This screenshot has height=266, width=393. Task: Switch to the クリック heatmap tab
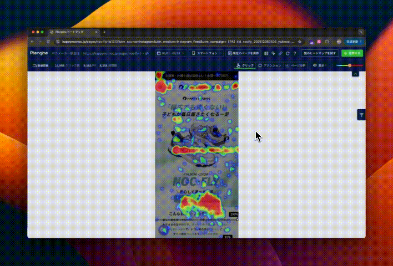click(245, 65)
